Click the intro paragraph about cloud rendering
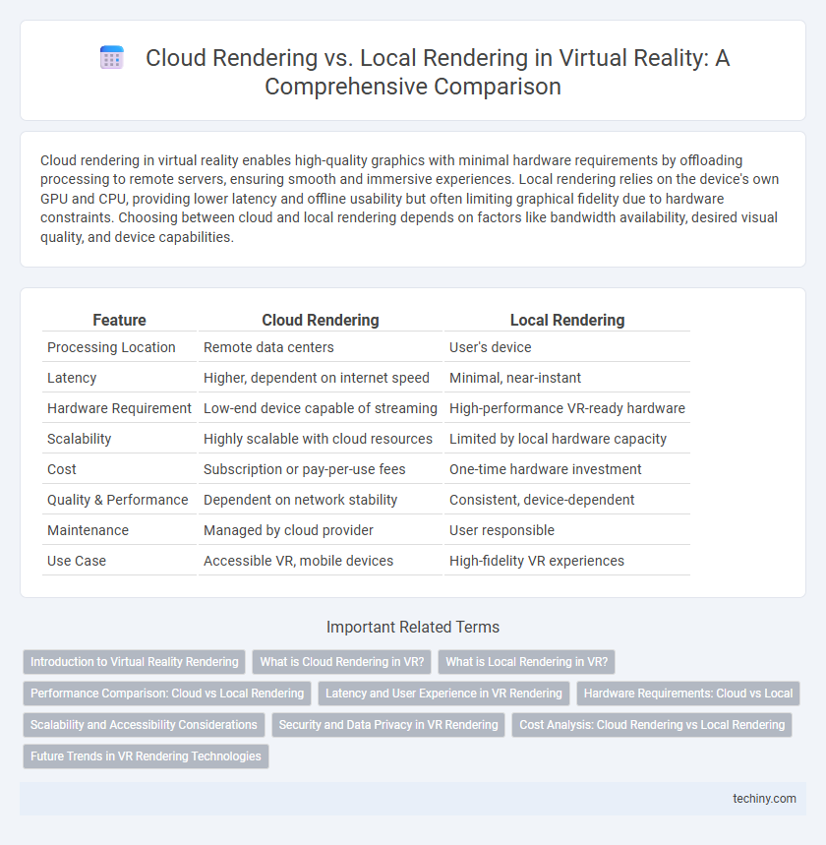 (x=409, y=199)
